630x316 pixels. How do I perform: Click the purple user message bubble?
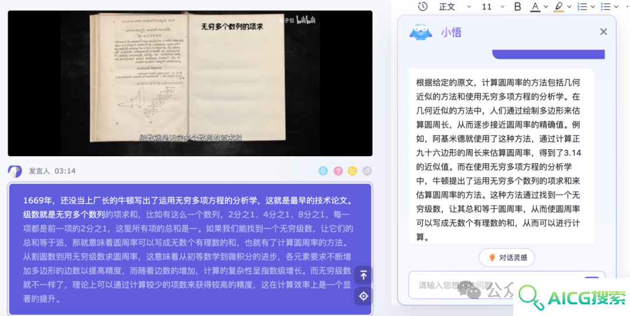pyautogui.click(x=548, y=55)
